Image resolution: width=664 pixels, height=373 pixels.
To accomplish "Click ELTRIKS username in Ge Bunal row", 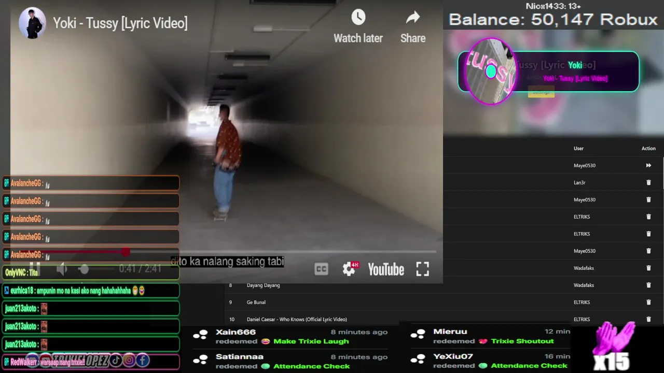I will point(582,302).
